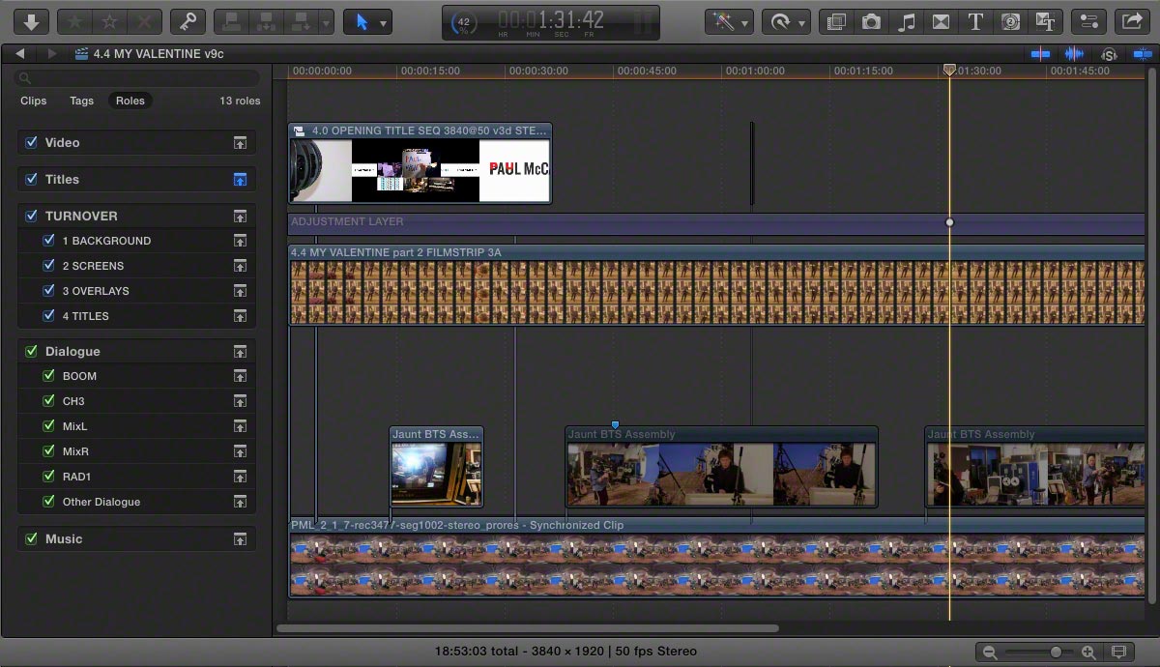Viewport: 1160px width, 667px height.
Task: Uncheck the Titles role checkbox
Action: click(32, 179)
